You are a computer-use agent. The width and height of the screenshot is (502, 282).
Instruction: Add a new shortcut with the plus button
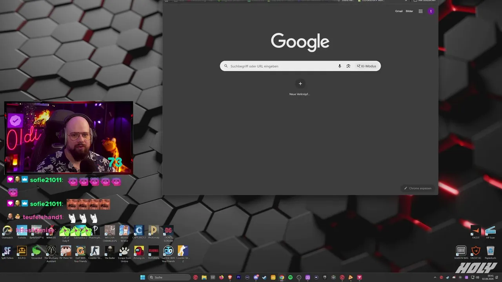[x=300, y=83]
